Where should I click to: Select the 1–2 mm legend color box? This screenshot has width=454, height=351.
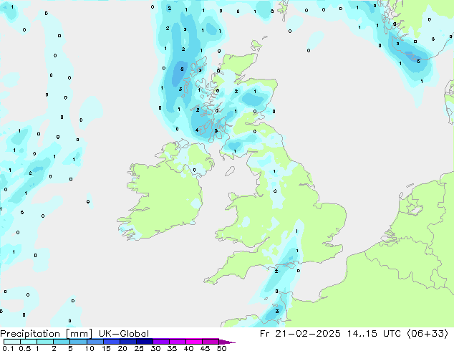click(x=45, y=342)
